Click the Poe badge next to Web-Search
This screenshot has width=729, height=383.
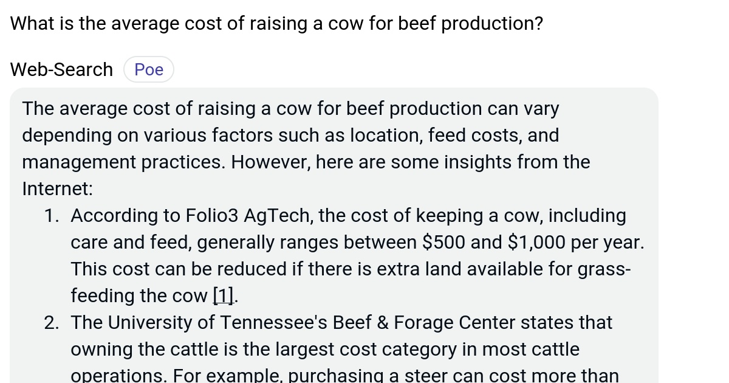pyautogui.click(x=148, y=69)
